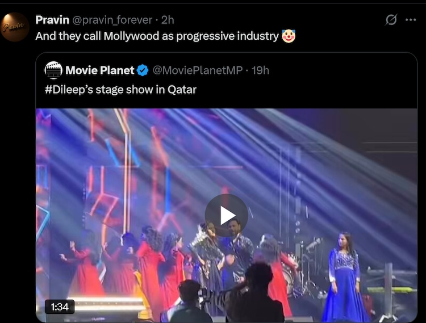Viewport: 426px width, 323px height.
Task: Click Pravin's profile avatar
Action: 15,27
